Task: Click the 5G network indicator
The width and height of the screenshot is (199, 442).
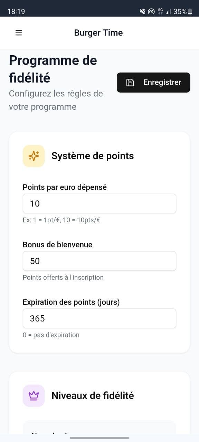Action: [160, 11]
